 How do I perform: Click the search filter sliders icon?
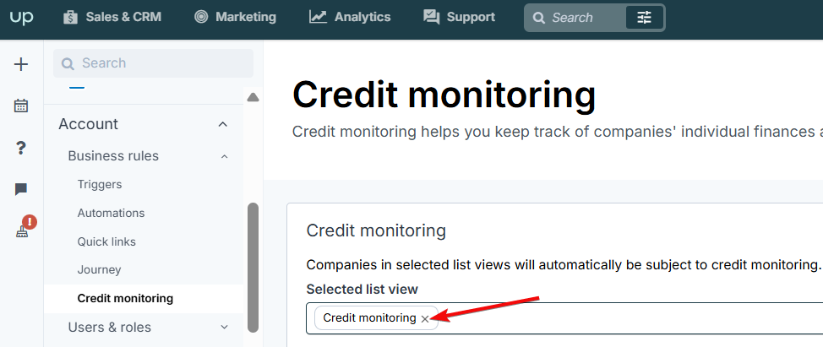click(x=645, y=18)
